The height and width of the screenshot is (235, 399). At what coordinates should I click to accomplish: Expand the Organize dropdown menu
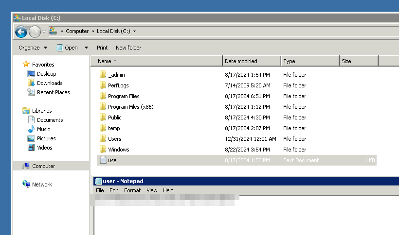coord(33,48)
